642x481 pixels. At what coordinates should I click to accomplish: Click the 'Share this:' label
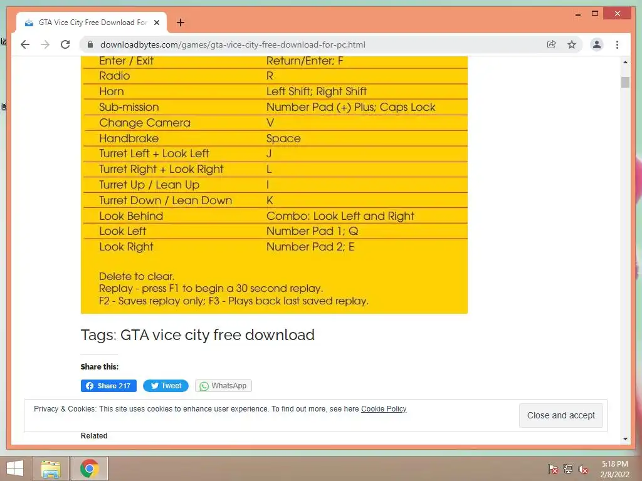click(x=100, y=366)
